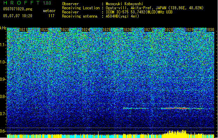This screenshot has width=218, height=138.
Task: Click the 1022 time marker
Action: [44, 30]
